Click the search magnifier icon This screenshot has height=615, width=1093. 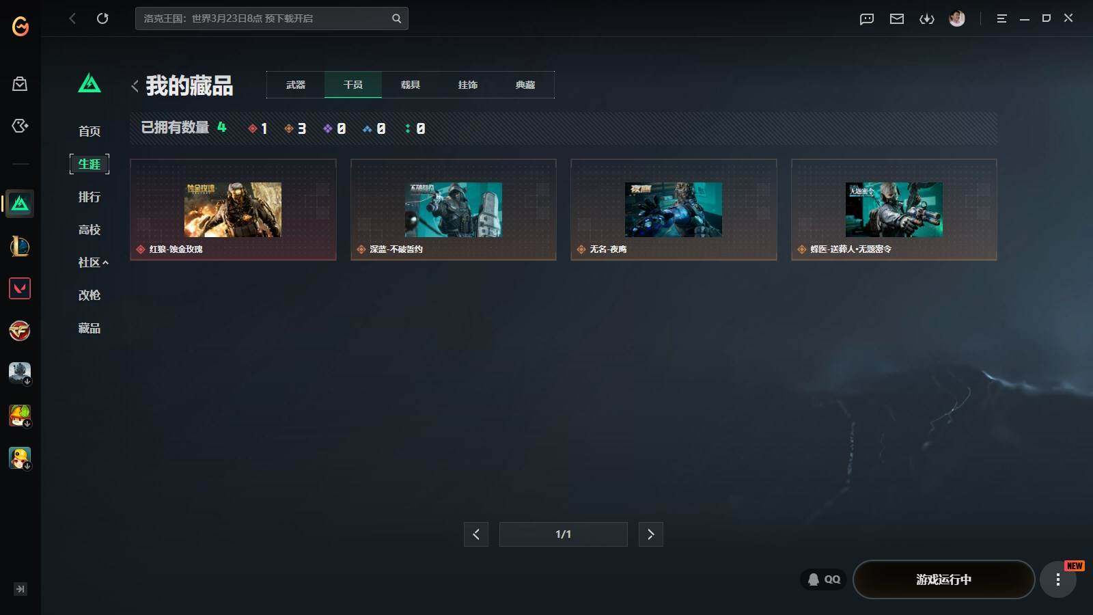(x=396, y=18)
